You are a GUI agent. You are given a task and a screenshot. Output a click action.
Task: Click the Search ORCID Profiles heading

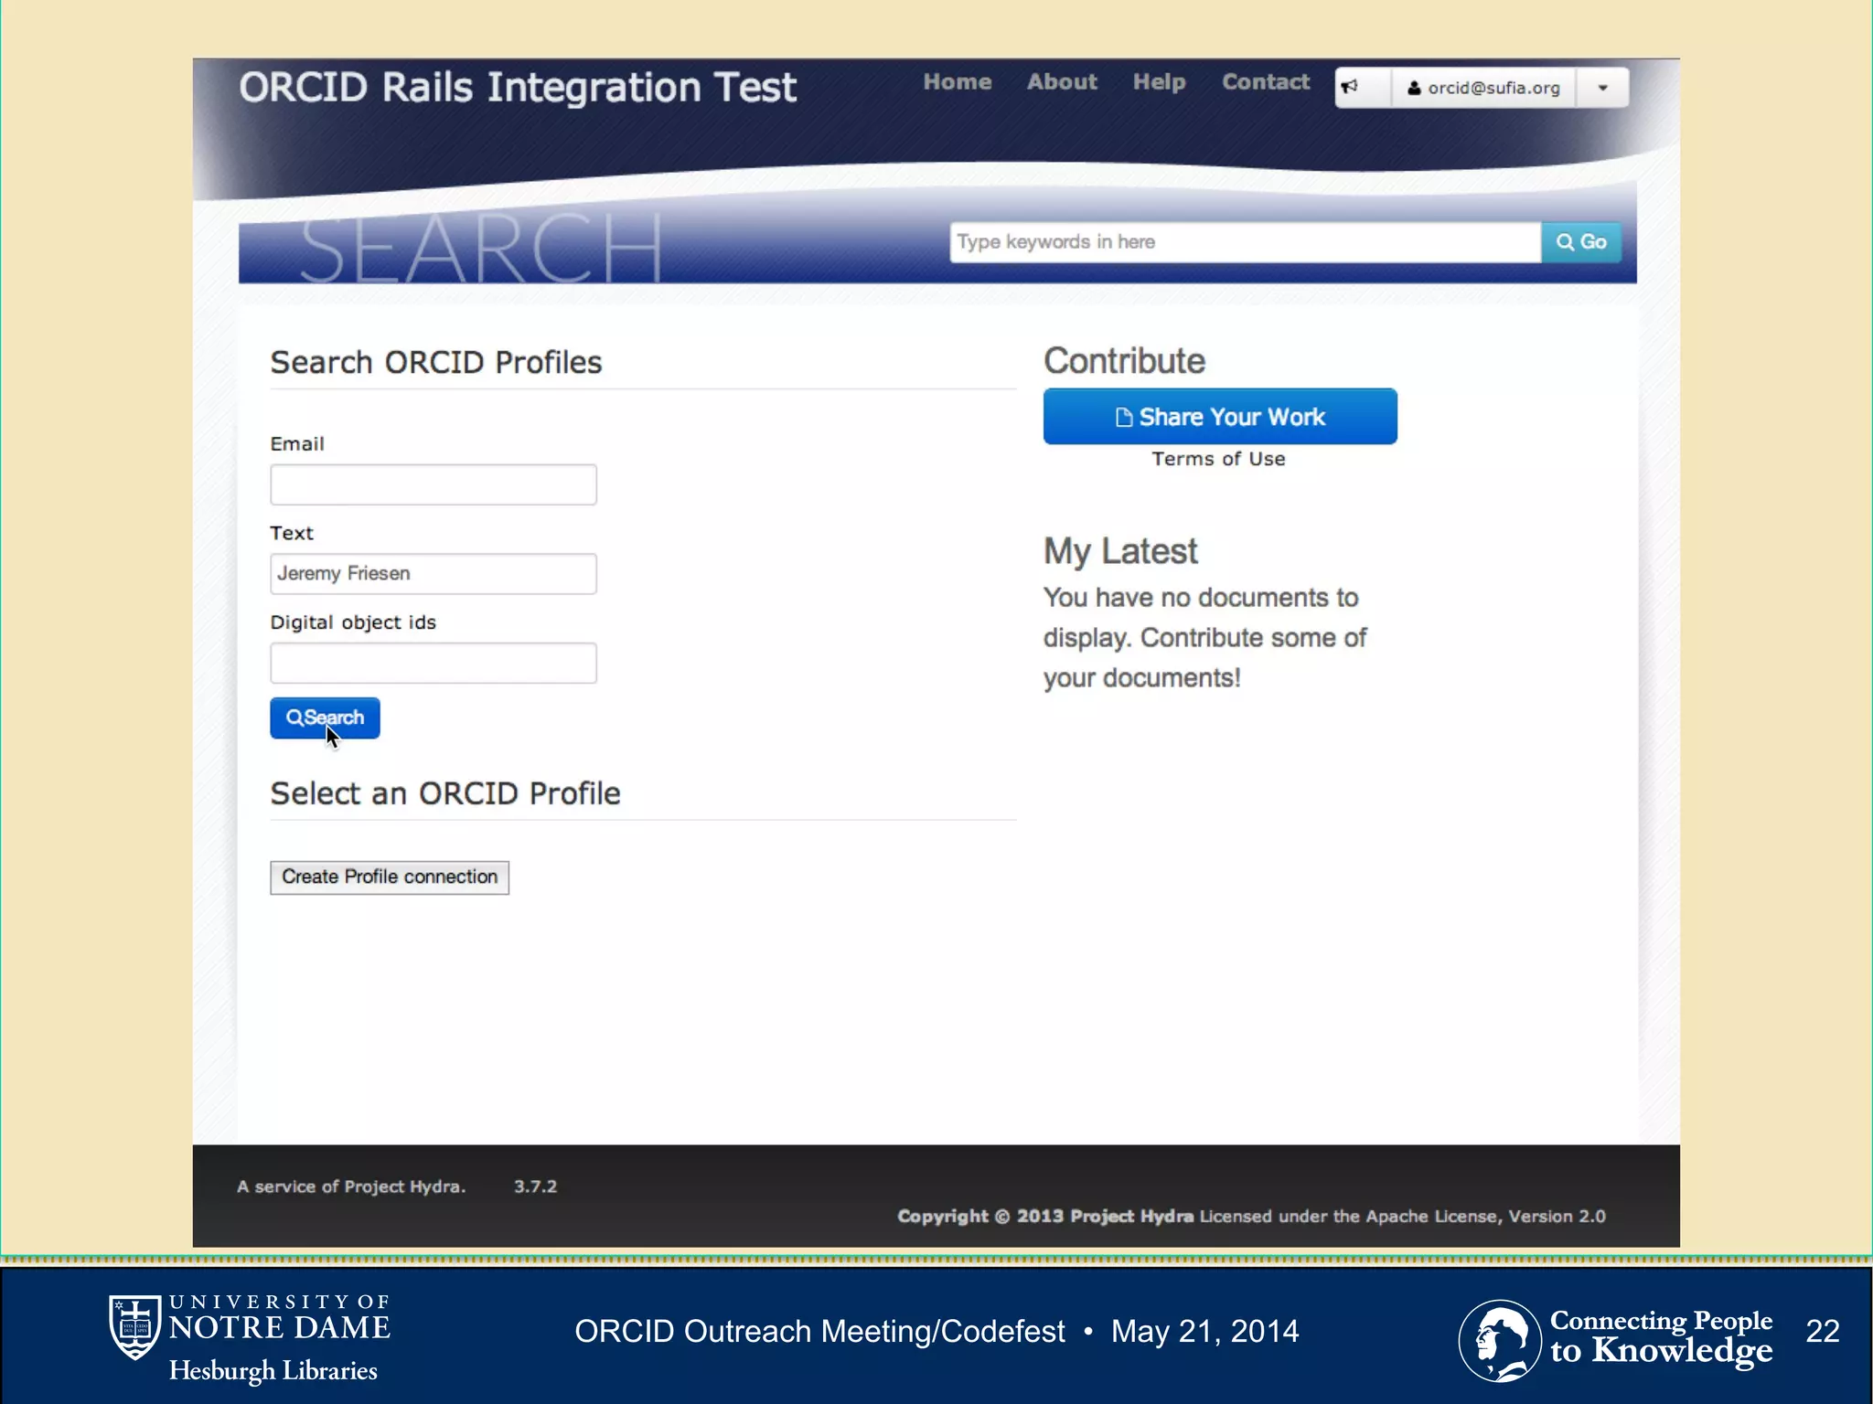pyautogui.click(x=436, y=362)
